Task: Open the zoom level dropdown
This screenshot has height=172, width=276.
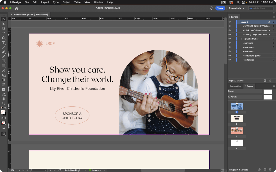Action: pos(19,170)
